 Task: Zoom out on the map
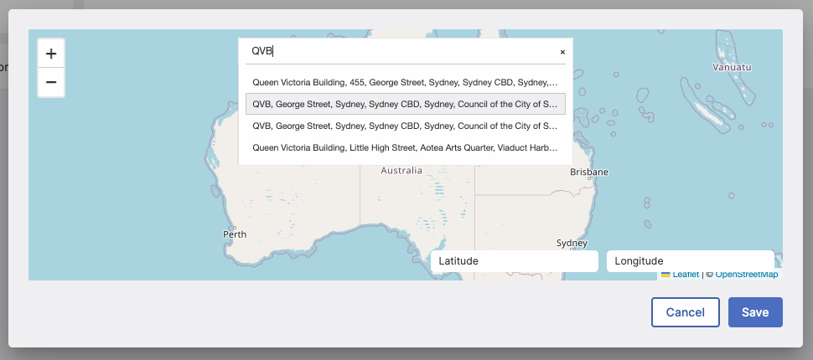click(51, 82)
